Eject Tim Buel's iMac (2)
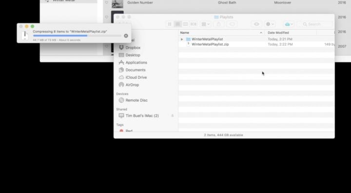 [x=173, y=116]
